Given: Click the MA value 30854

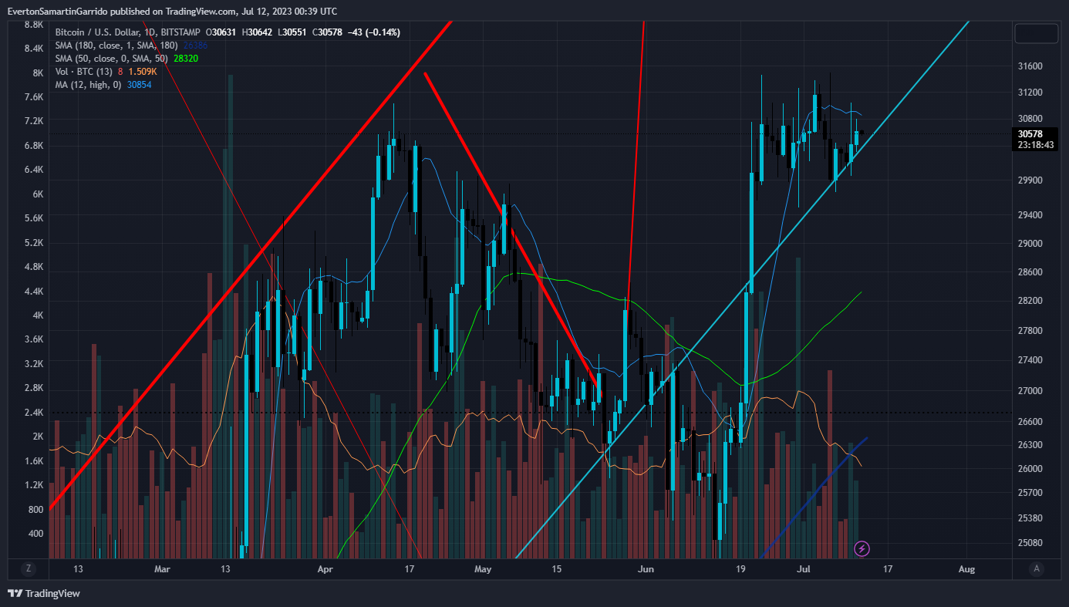Looking at the screenshot, I should (140, 85).
